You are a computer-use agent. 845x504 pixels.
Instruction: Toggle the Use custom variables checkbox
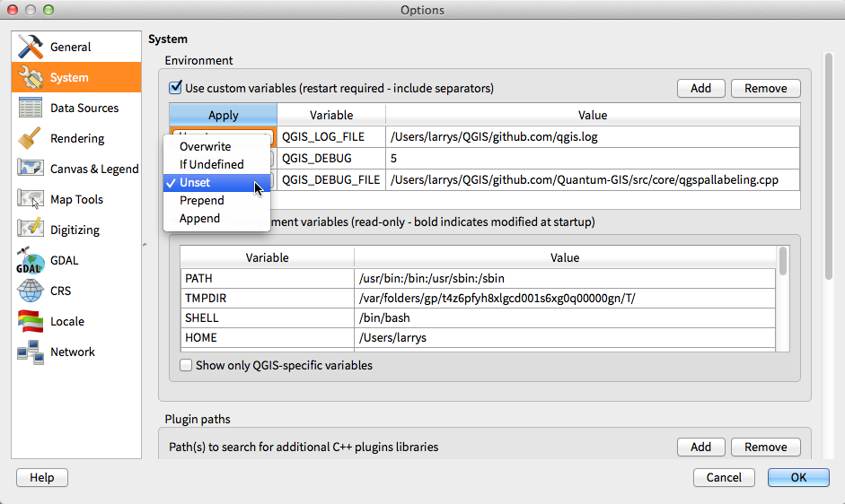click(x=176, y=88)
